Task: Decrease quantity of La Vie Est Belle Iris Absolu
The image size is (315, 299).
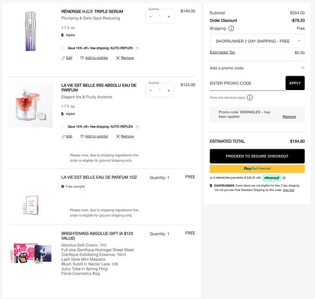Action: click(150, 90)
